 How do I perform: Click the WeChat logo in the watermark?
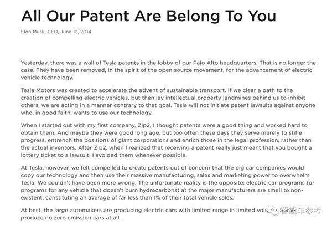[x=272, y=211]
